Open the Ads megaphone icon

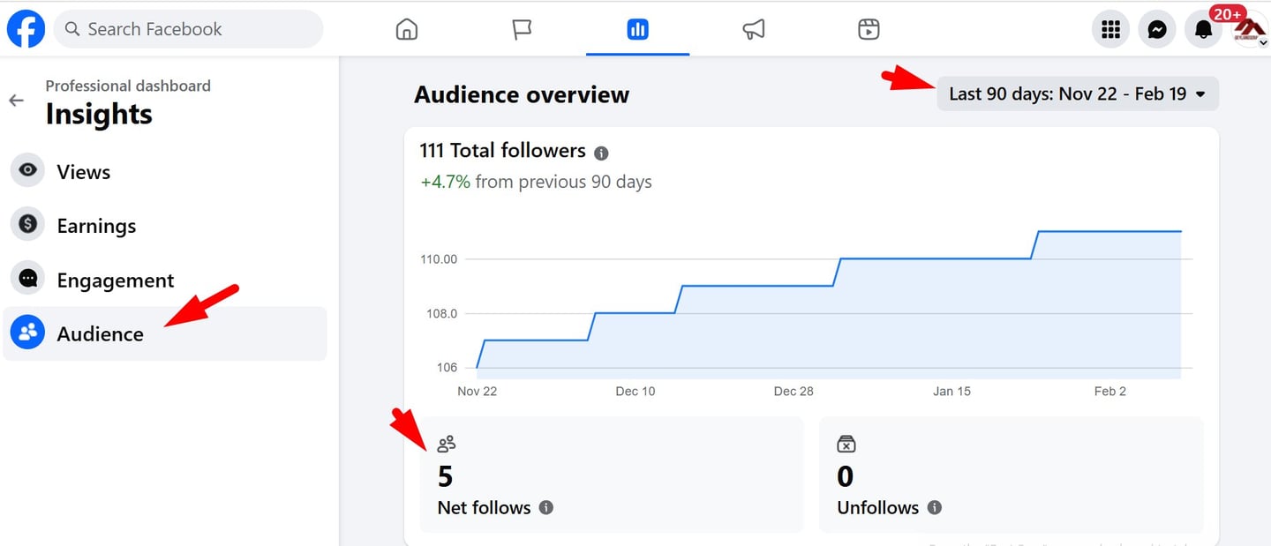[753, 29]
